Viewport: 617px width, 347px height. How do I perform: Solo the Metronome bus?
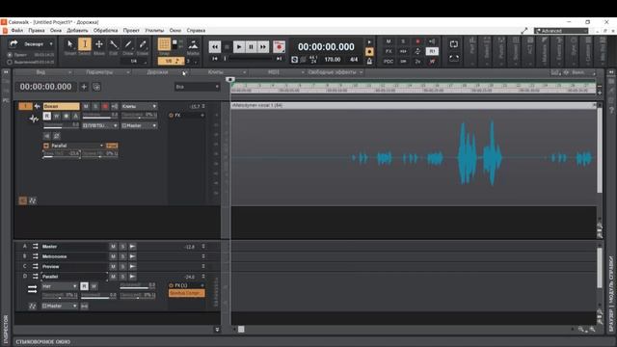pos(122,256)
